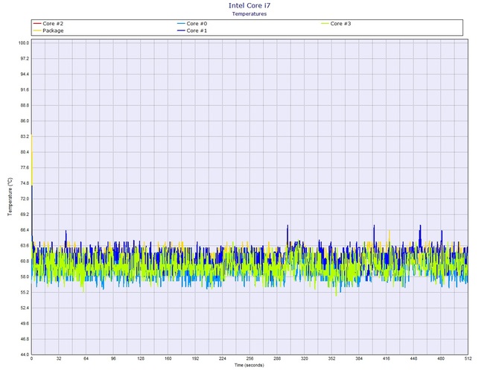This screenshot has width=499, height=374.
Task: Click the 384 x-axis tick label
Action: 359,358
